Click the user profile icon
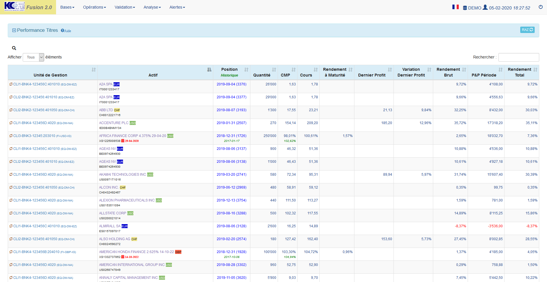The width and height of the screenshot is (547, 282). pos(485,7)
